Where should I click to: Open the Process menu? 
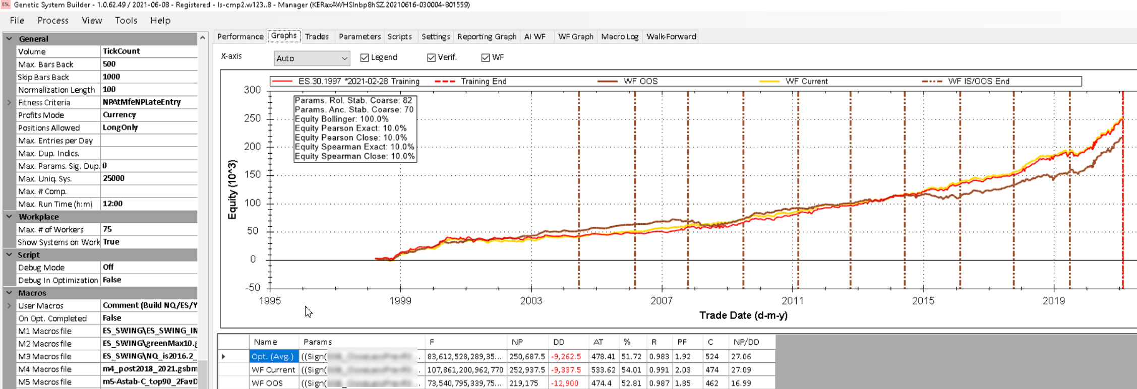(52, 21)
